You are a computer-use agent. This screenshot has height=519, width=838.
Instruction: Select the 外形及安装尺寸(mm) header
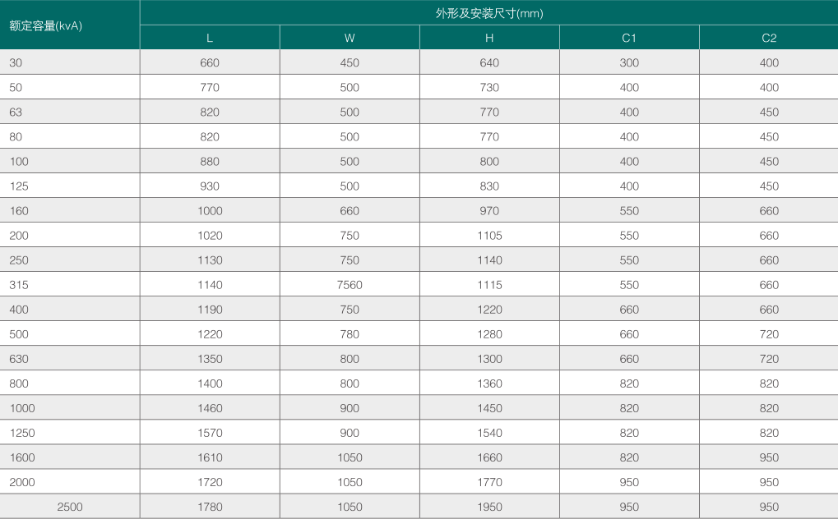[x=488, y=13]
